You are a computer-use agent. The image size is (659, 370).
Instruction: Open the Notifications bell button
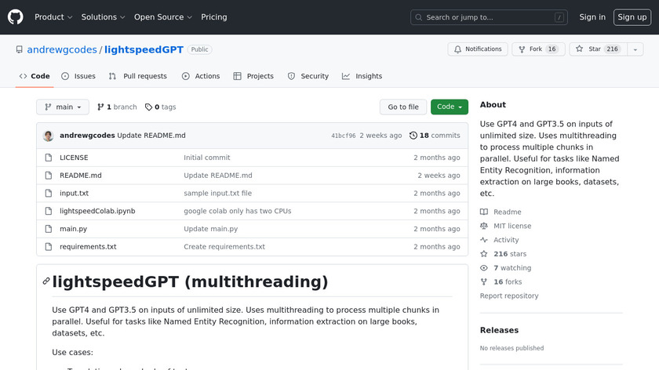[x=477, y=49]
